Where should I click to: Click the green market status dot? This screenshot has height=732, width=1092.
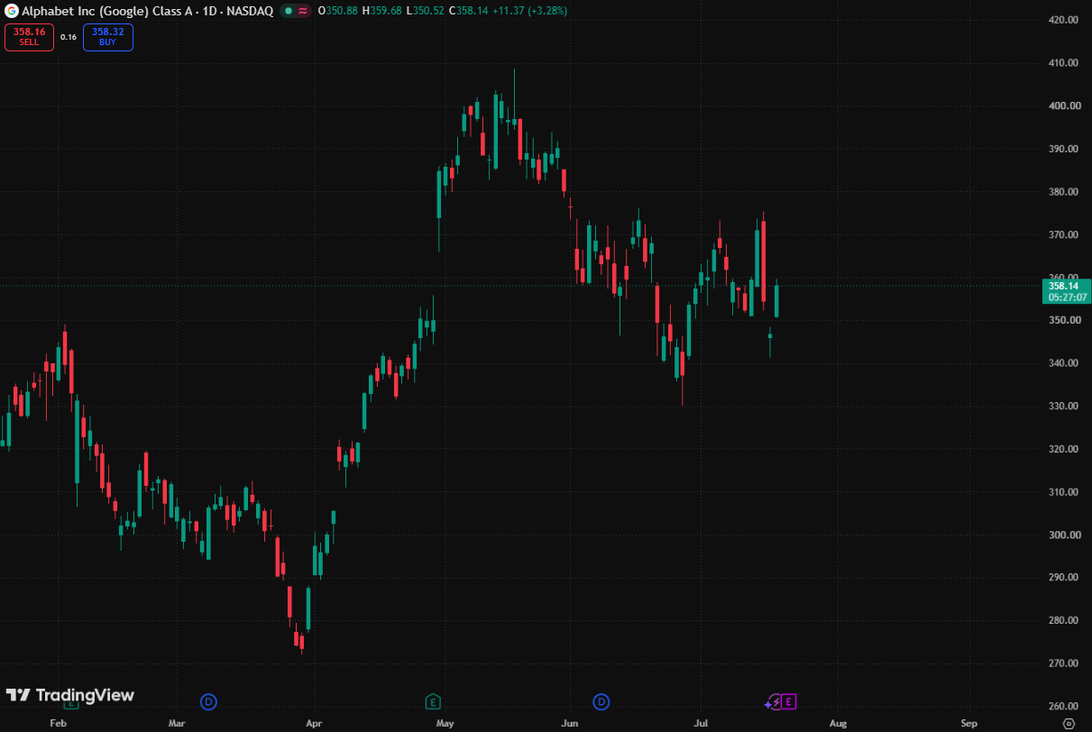[x=288, y=11]
